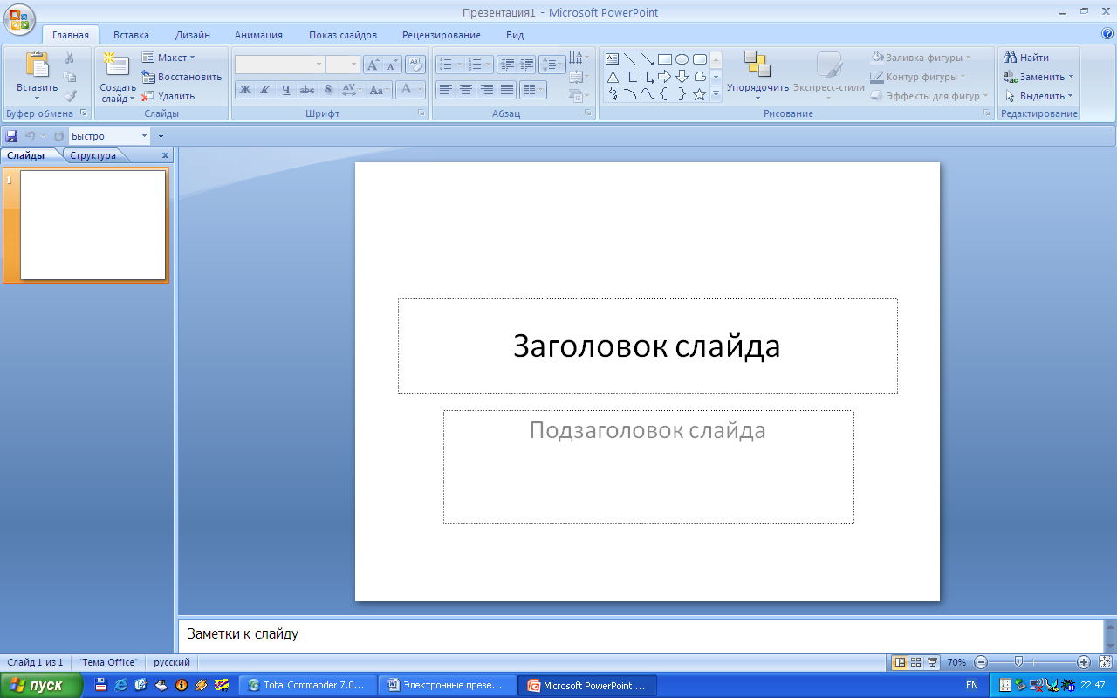The height and width of the screenshot is (698, 1117).
Task: Open Выделить select dropdown
Action: (x=1038, y=96)
